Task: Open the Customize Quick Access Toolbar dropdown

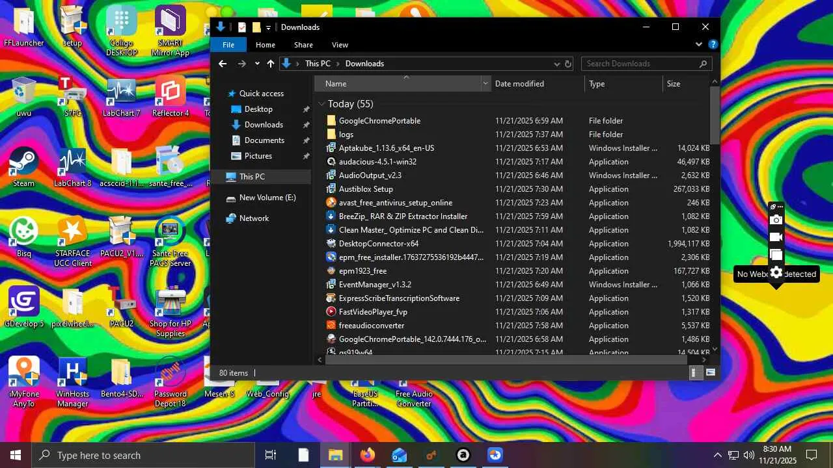Action: coord(268,27)
